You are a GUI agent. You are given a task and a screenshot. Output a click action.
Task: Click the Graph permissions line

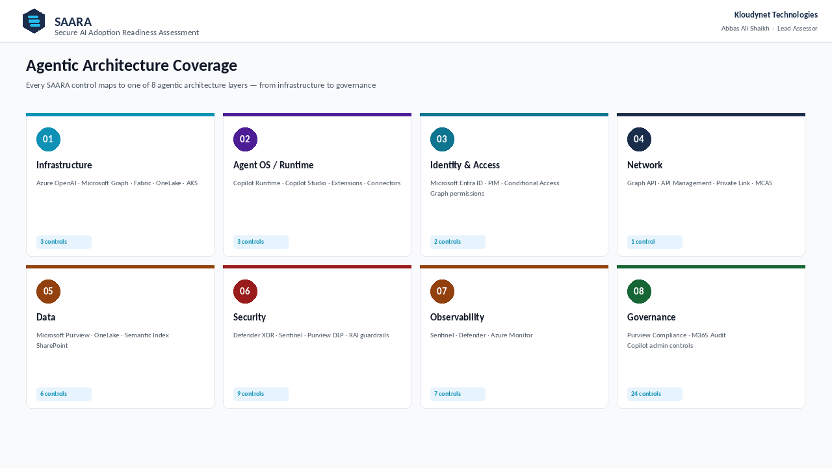point(458,194)
